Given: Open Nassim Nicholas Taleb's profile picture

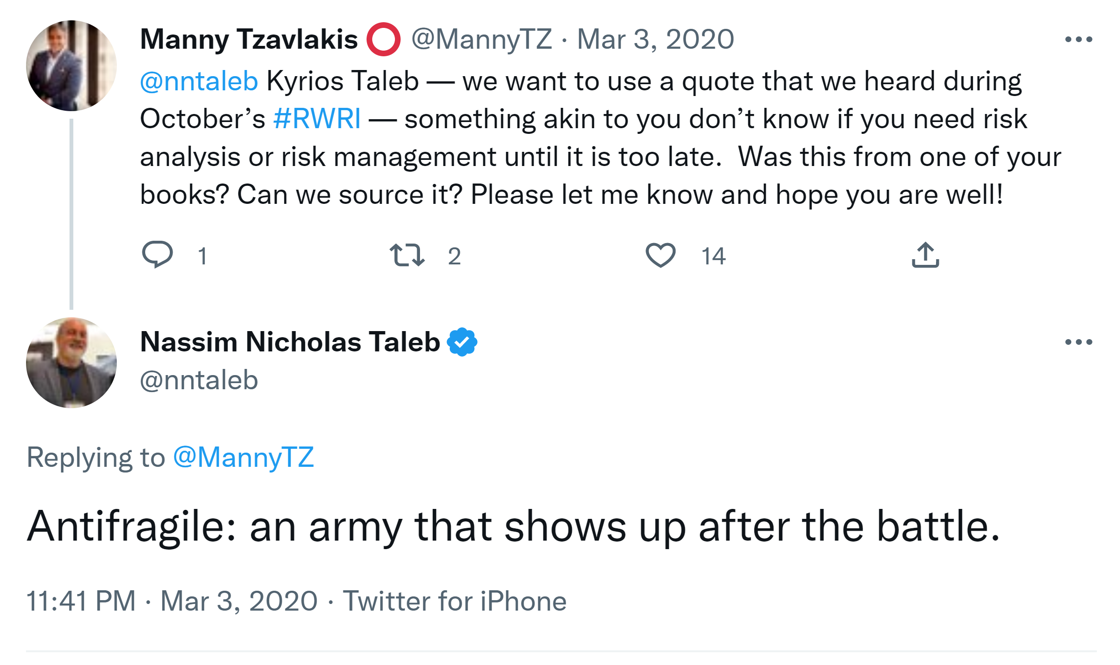Looking at the screenshot, I should point(71,363).
